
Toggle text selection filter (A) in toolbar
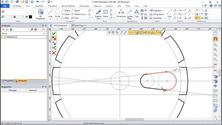pos(148,33)
